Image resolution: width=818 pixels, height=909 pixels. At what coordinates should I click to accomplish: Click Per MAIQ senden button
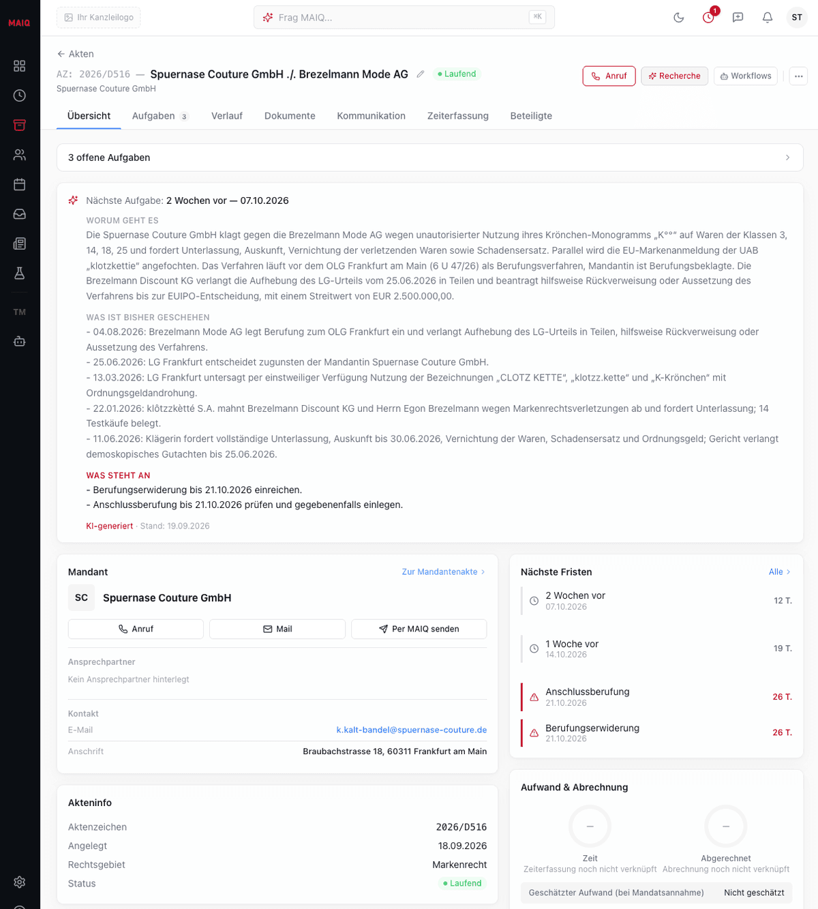coord(419,629)
